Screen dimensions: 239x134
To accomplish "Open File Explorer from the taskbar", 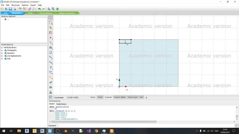I will point(19,131).
